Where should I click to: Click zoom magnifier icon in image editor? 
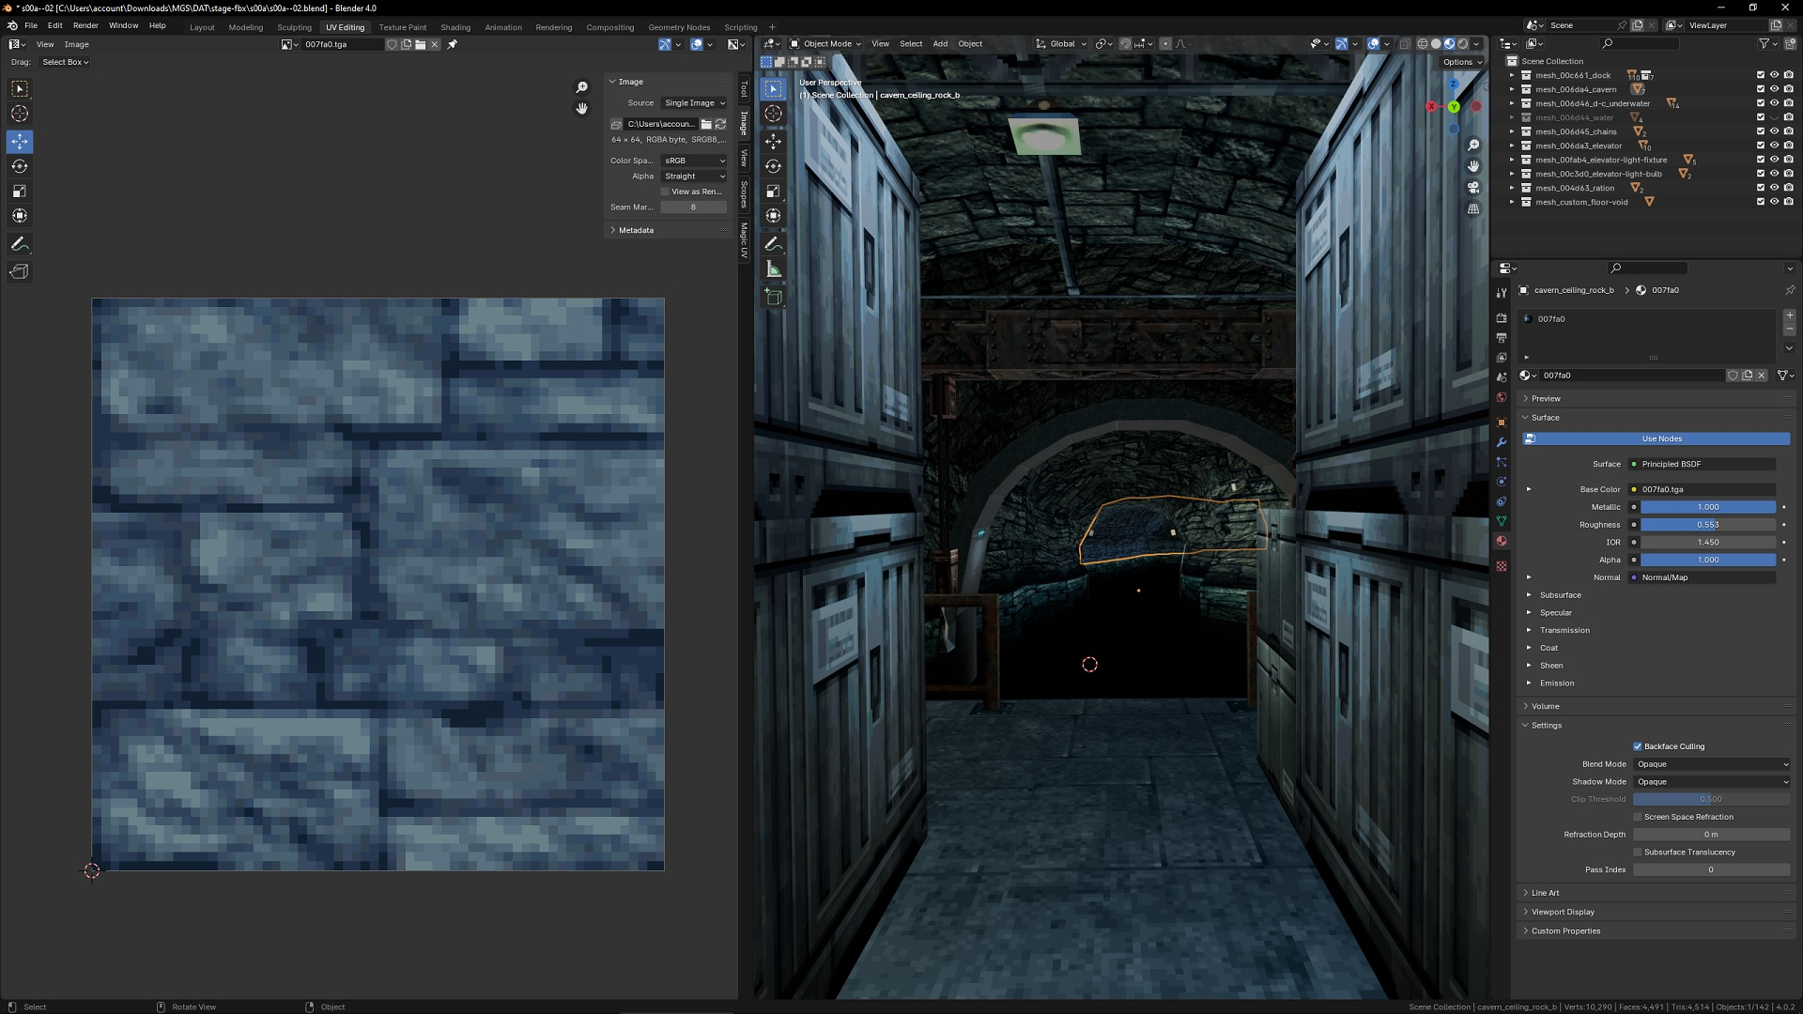582,87
